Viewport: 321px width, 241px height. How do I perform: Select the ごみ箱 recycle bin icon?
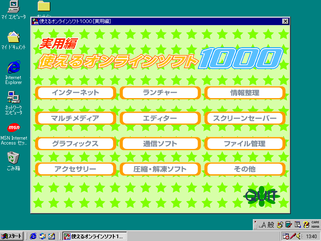coord(14,161)
